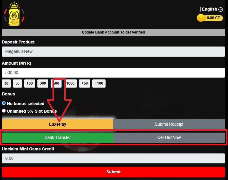Select the 50 amount preset
Screen dimensions: 228x180
17,83
